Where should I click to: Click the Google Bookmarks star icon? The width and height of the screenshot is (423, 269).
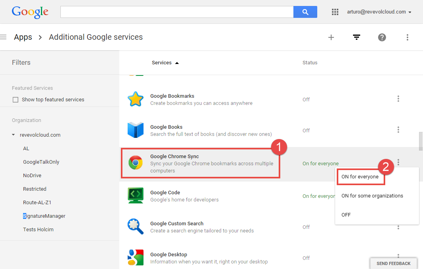click(136, 99)
